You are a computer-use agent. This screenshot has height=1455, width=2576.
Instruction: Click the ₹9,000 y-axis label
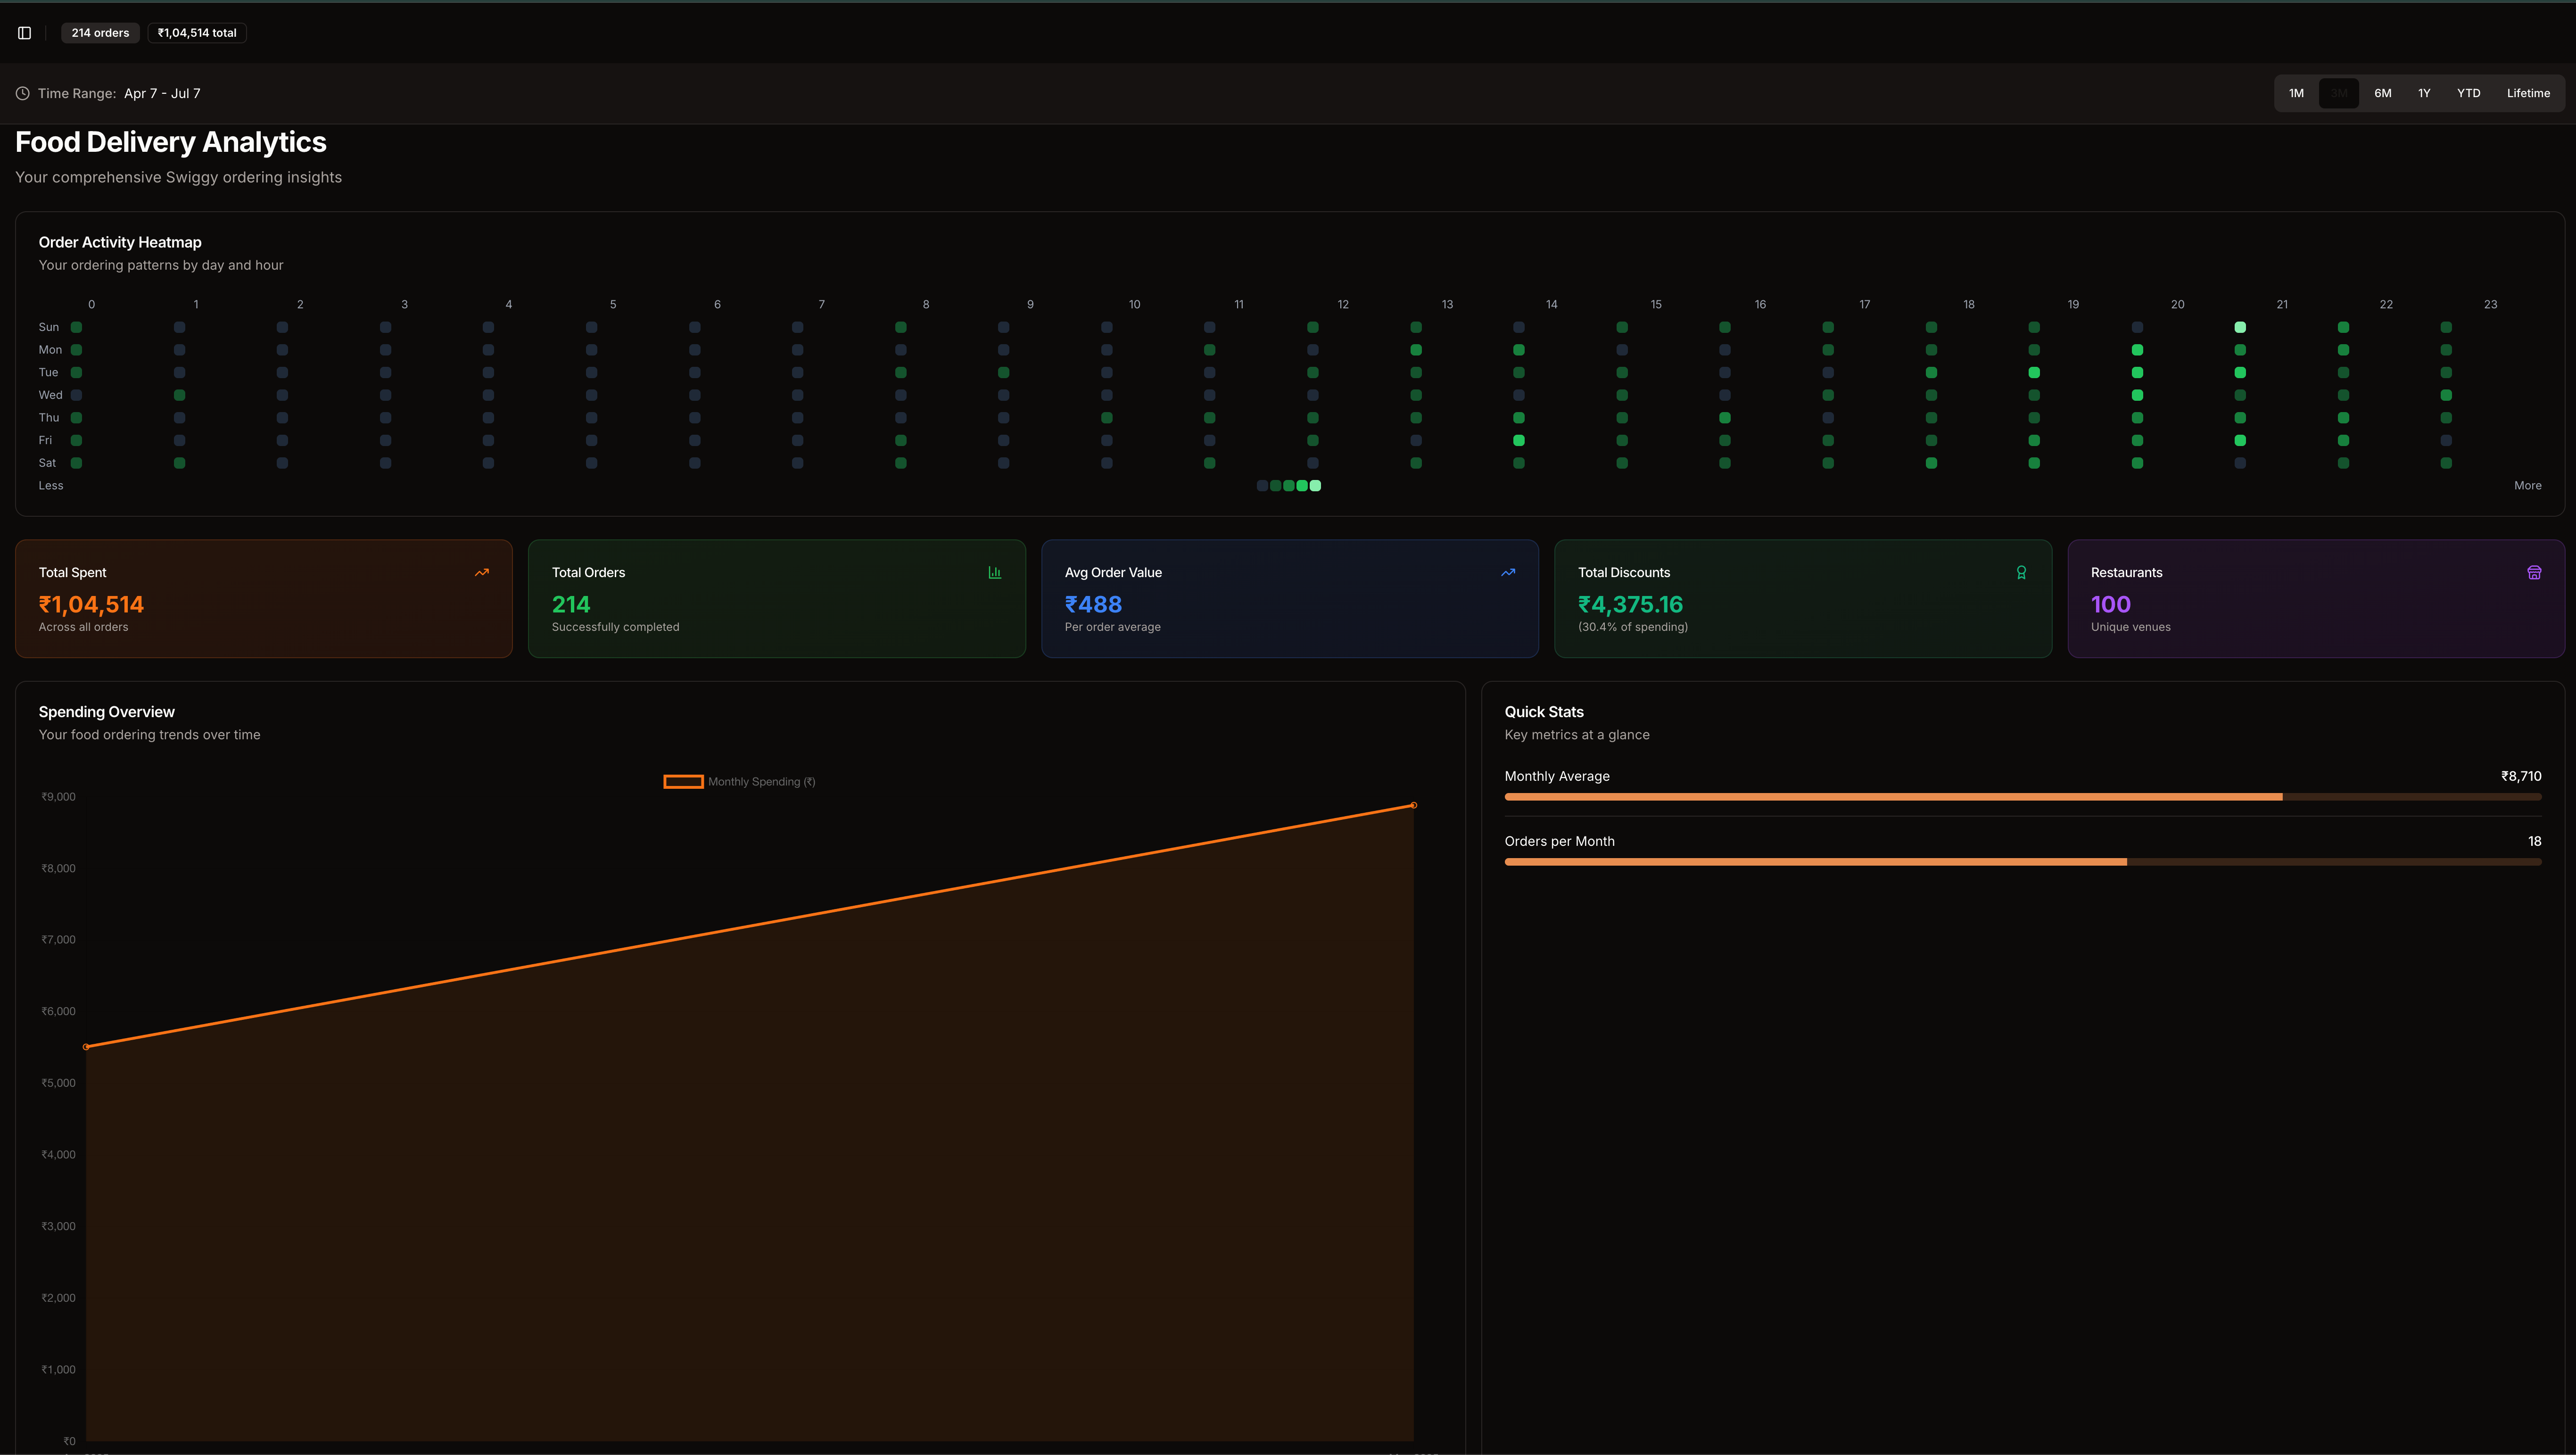[58, 797]
